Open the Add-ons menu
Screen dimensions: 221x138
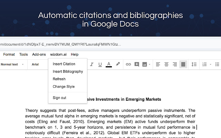[x=39, y=55]
